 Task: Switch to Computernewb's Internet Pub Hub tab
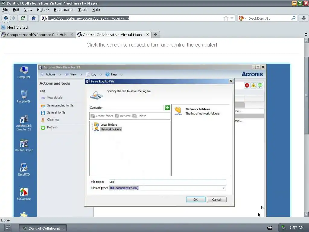click(37, 35)
